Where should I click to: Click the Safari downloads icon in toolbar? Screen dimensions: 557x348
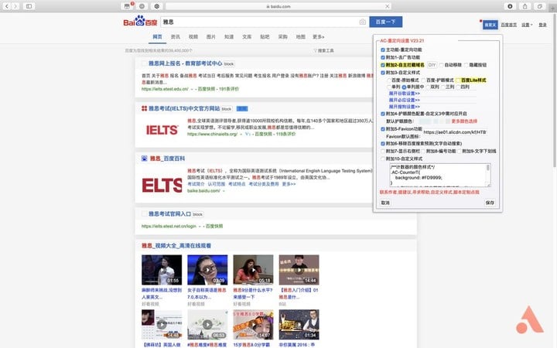[509, 5]
